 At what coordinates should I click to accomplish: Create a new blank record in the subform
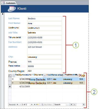pyautogui.click(x=38, y=105)
